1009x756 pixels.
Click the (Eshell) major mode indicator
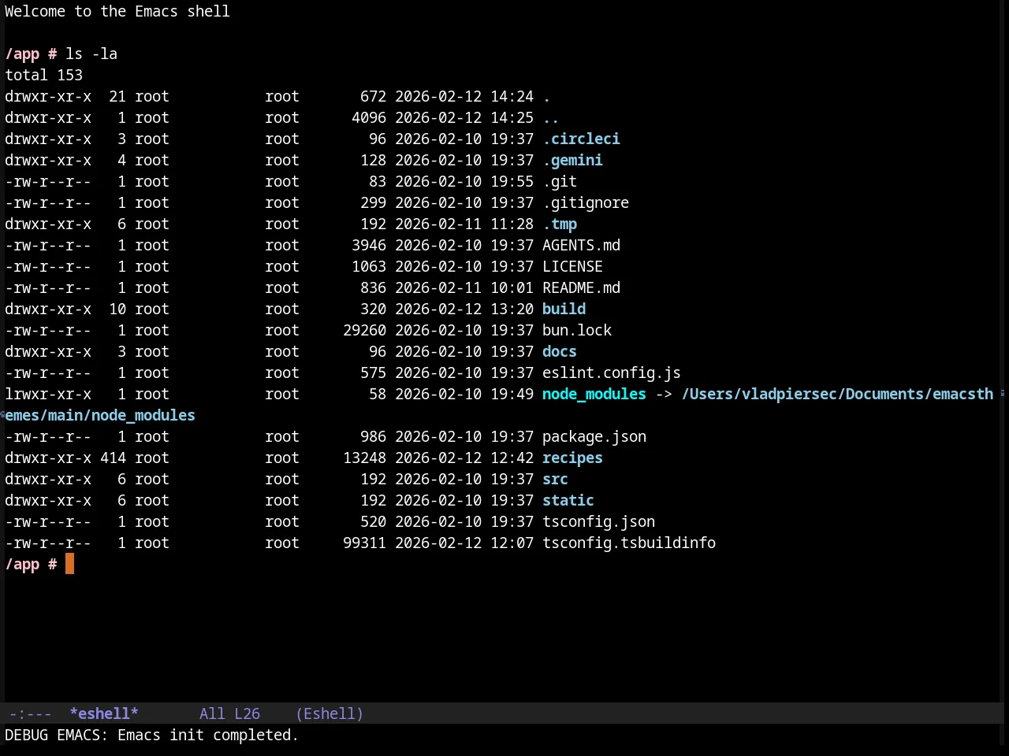click(x=330, y=713)
